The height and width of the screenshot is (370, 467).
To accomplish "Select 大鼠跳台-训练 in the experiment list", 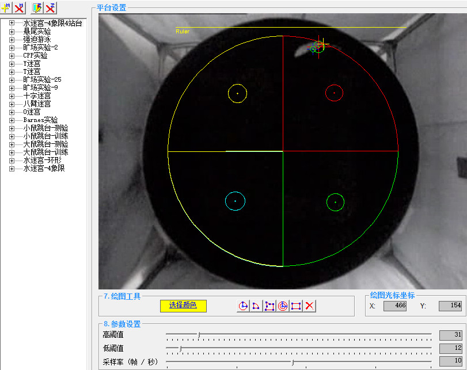I will click(x=45, y=152).
